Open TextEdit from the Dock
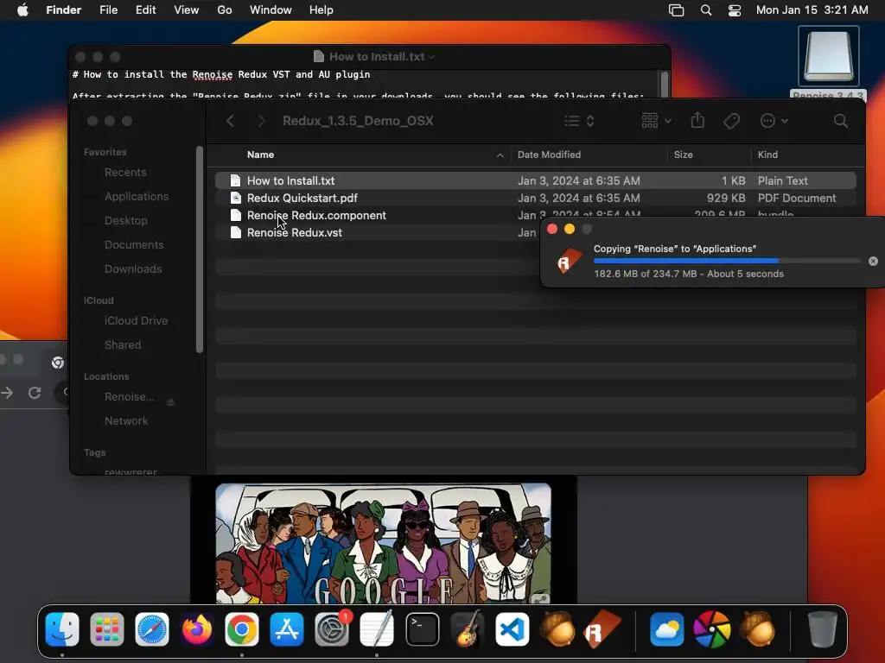 pos(377,629)
